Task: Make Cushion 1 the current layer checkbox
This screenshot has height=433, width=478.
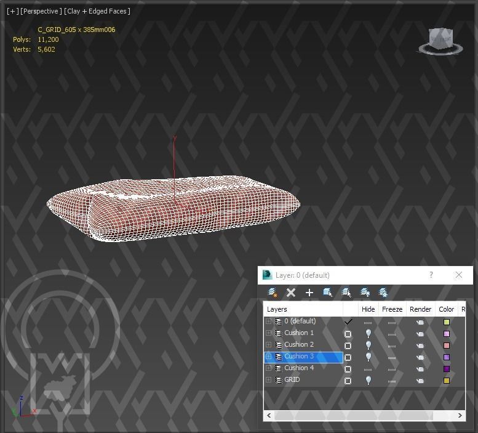Action: click(x=348, y=334)
